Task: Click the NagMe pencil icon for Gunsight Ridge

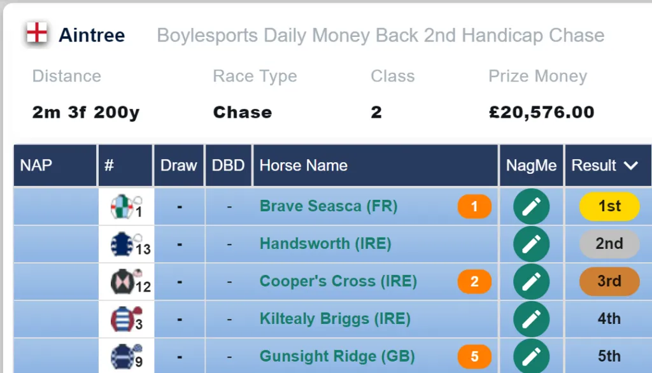Action: point(532,356)
